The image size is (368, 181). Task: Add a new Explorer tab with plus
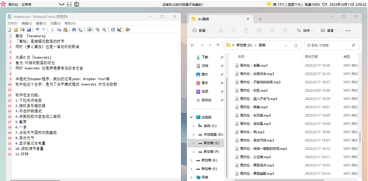[x=260, y=19]
